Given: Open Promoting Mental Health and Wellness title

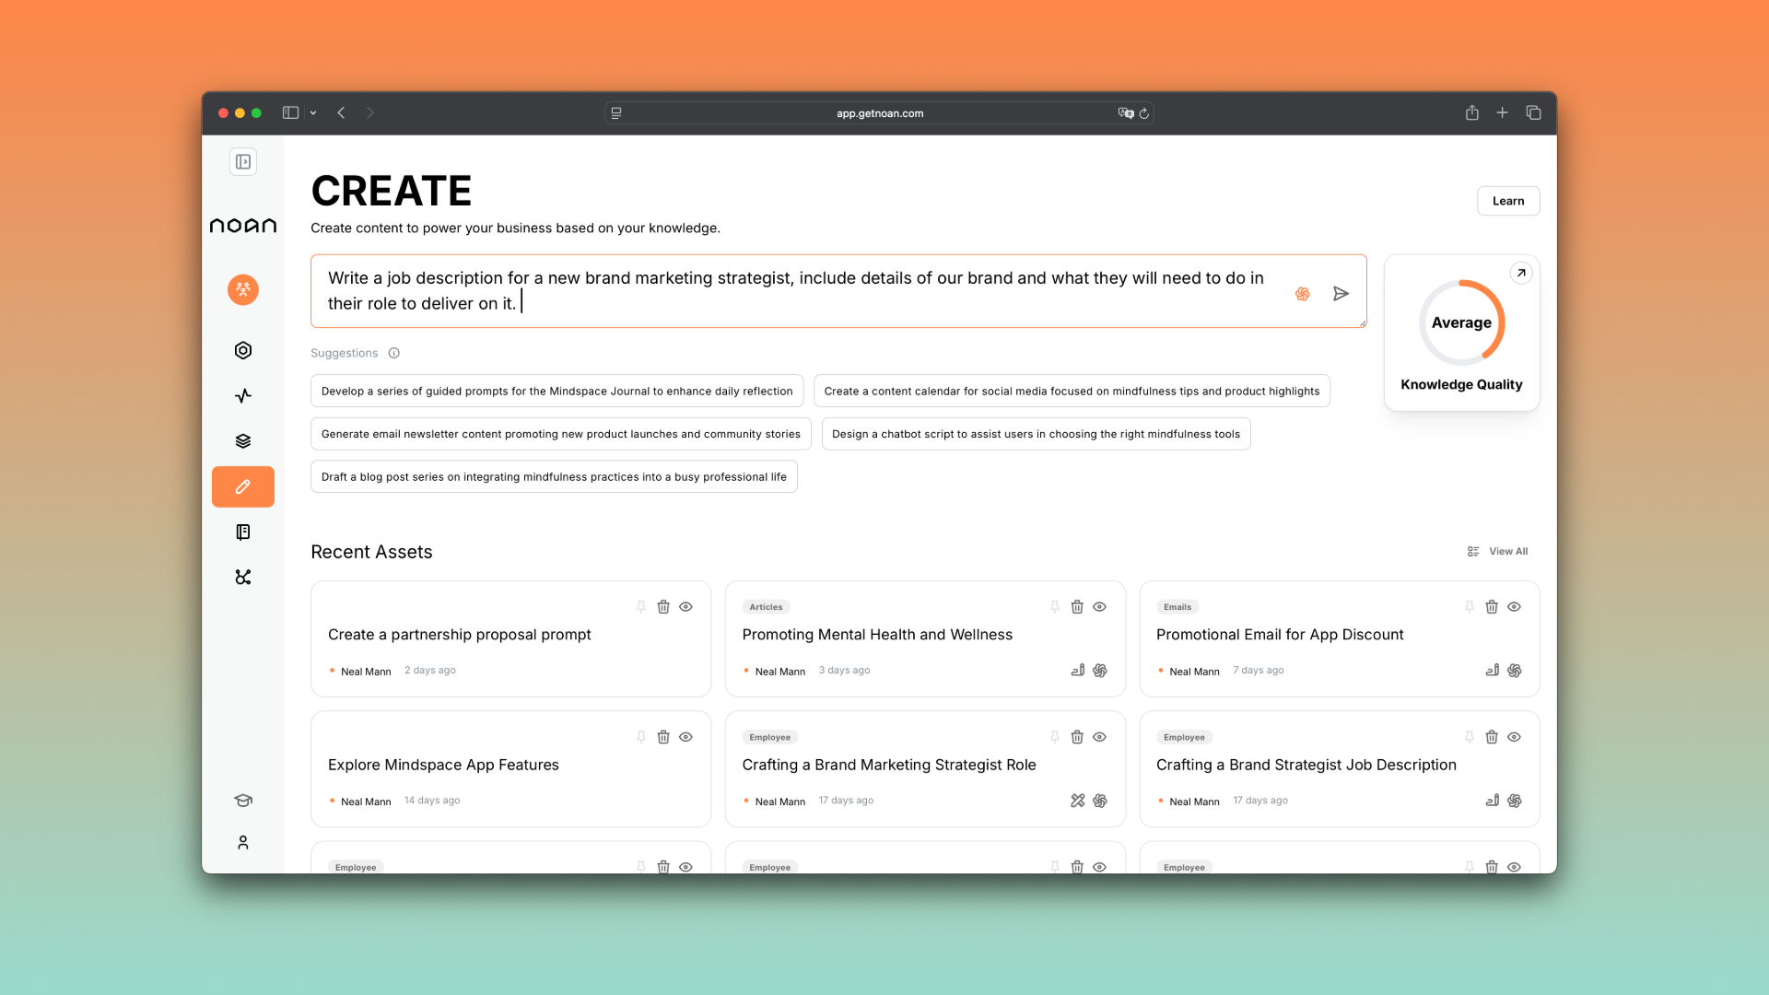Looking at the screenshot, I should tap(877, 635).
